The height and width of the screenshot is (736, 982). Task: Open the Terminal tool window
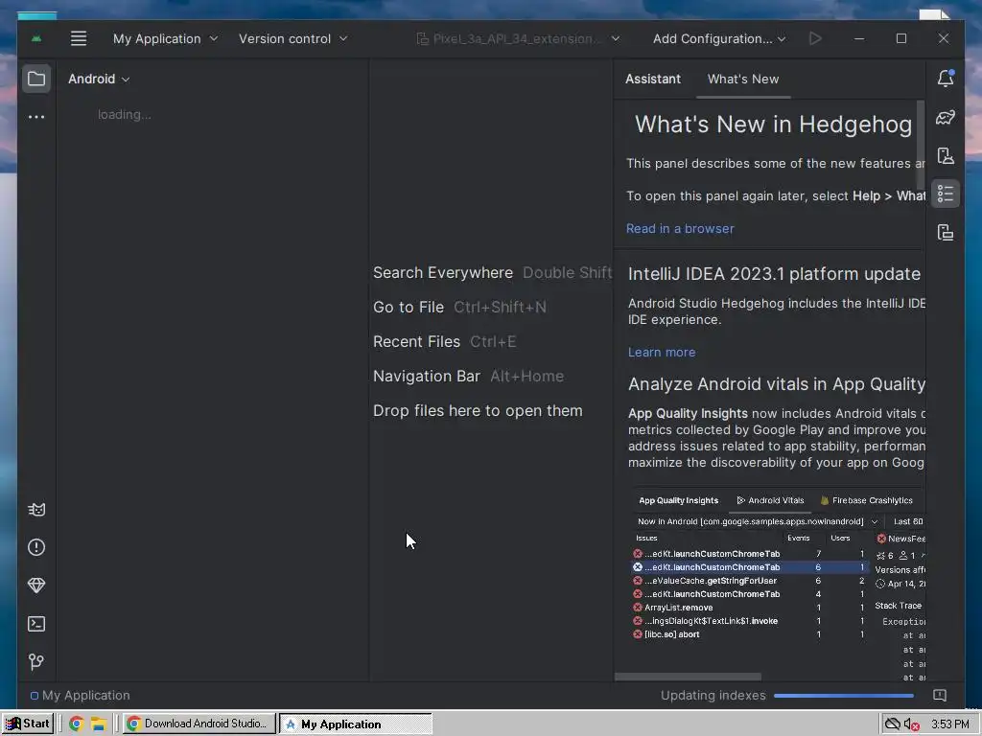pyautogui.click(x=36, y=624)
